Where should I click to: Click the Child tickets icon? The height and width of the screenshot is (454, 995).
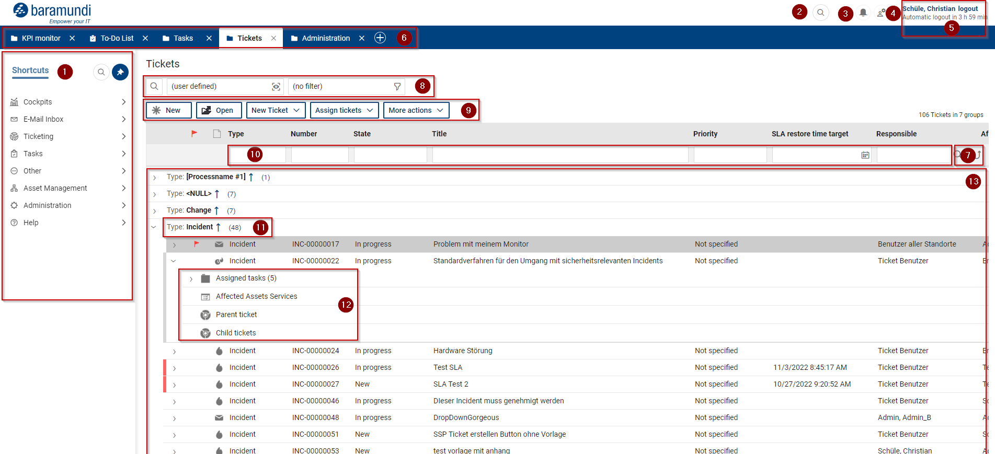tap(205, 333)
